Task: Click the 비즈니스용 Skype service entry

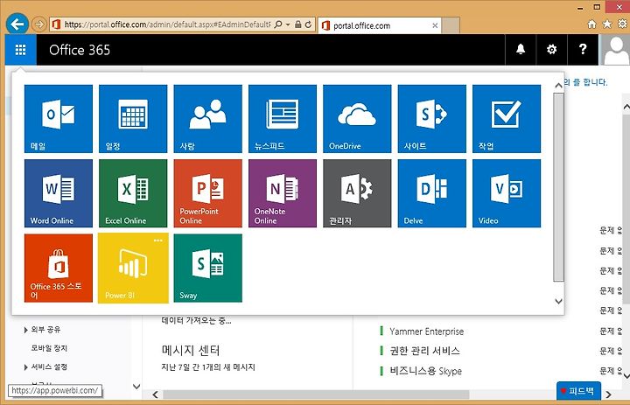Action: click(x=425, y=371)
